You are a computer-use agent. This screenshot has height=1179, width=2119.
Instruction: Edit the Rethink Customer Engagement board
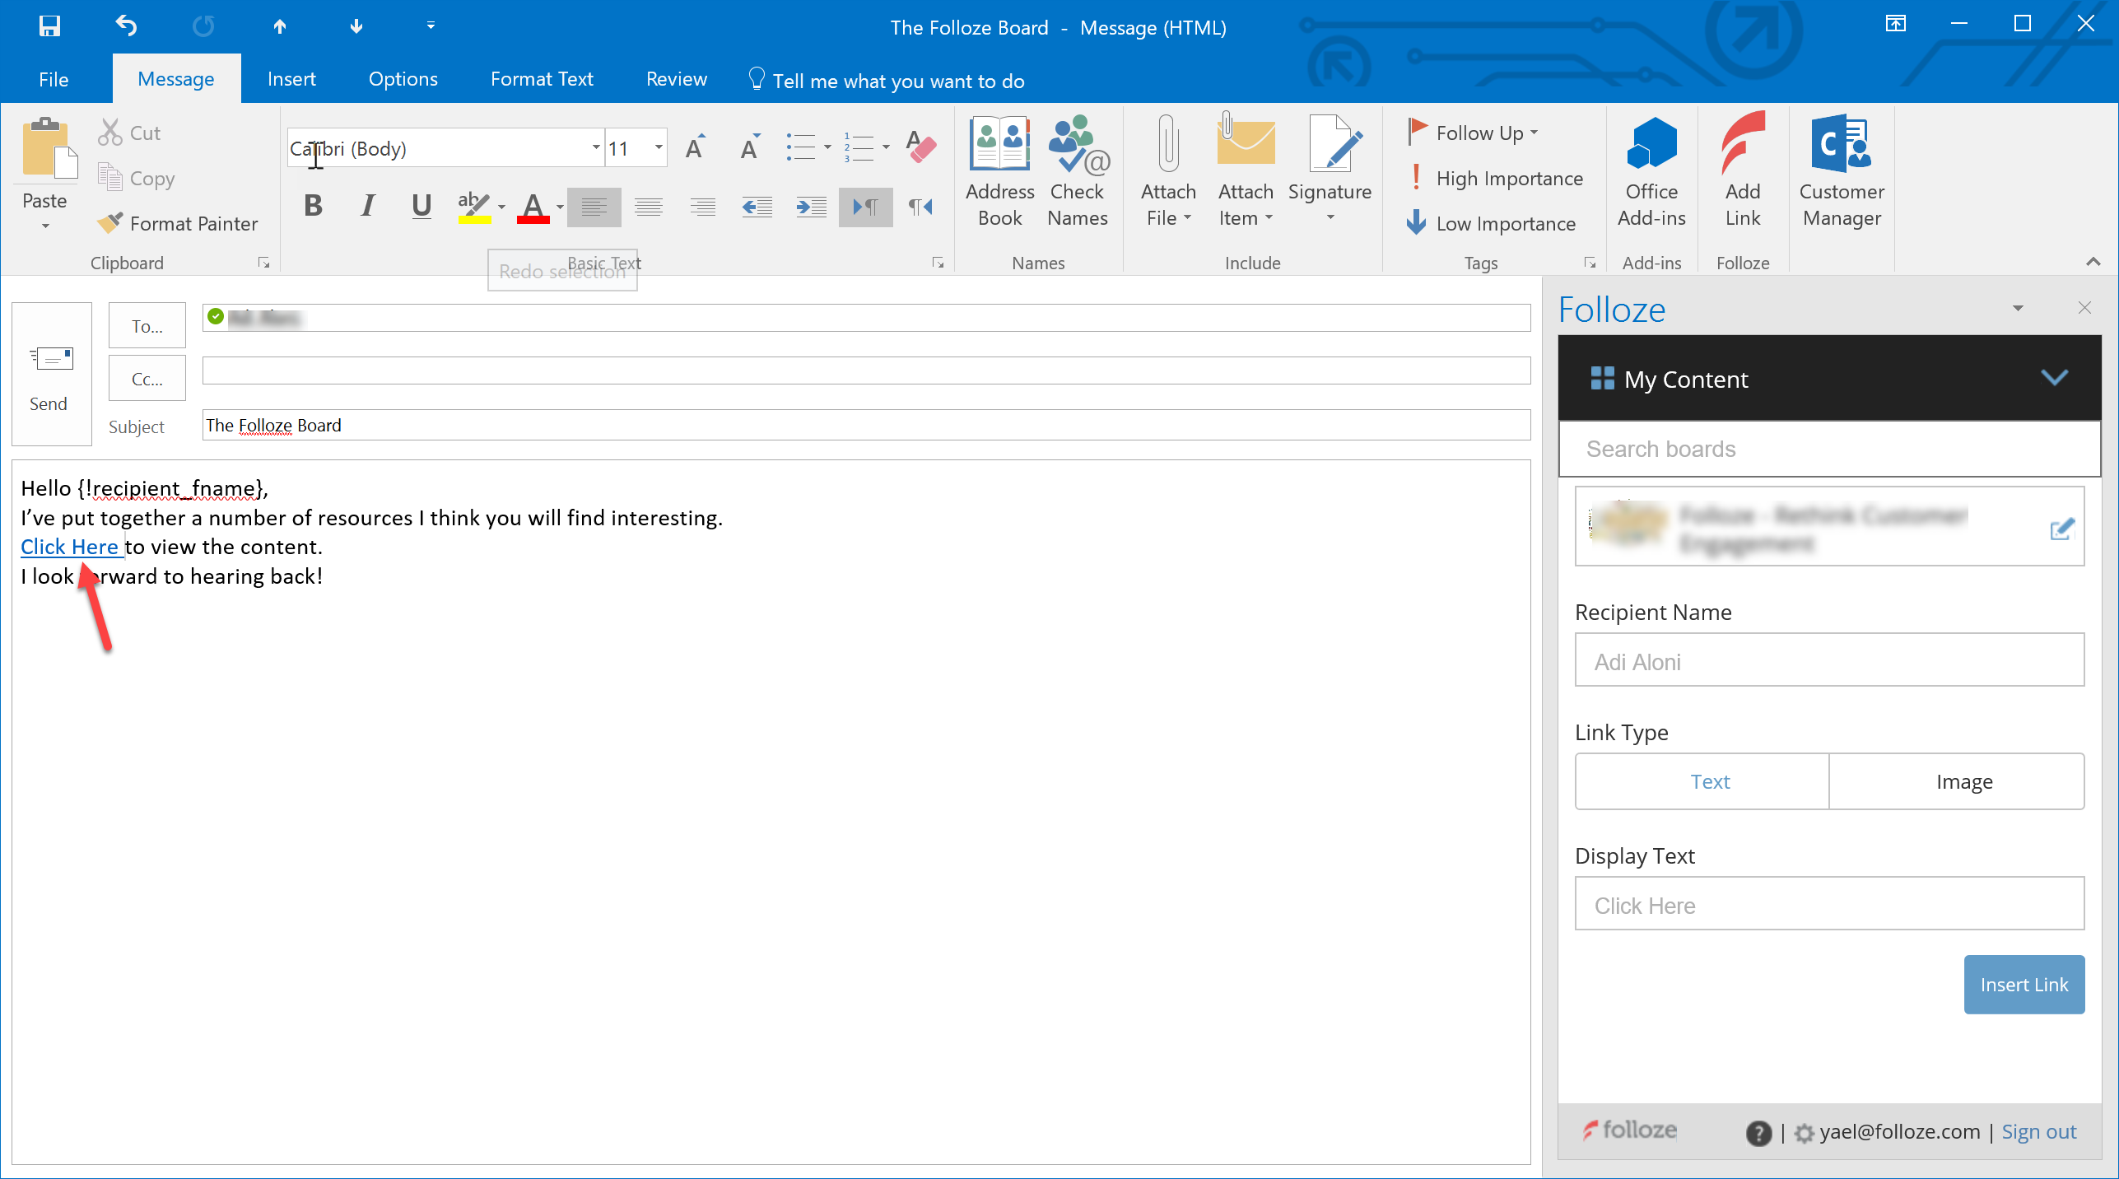(2061, 530)
